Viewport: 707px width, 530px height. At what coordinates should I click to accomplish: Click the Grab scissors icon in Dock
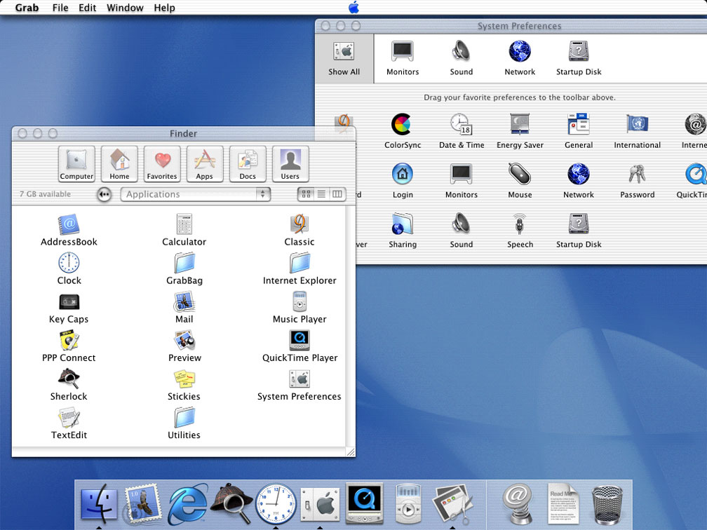452,504
